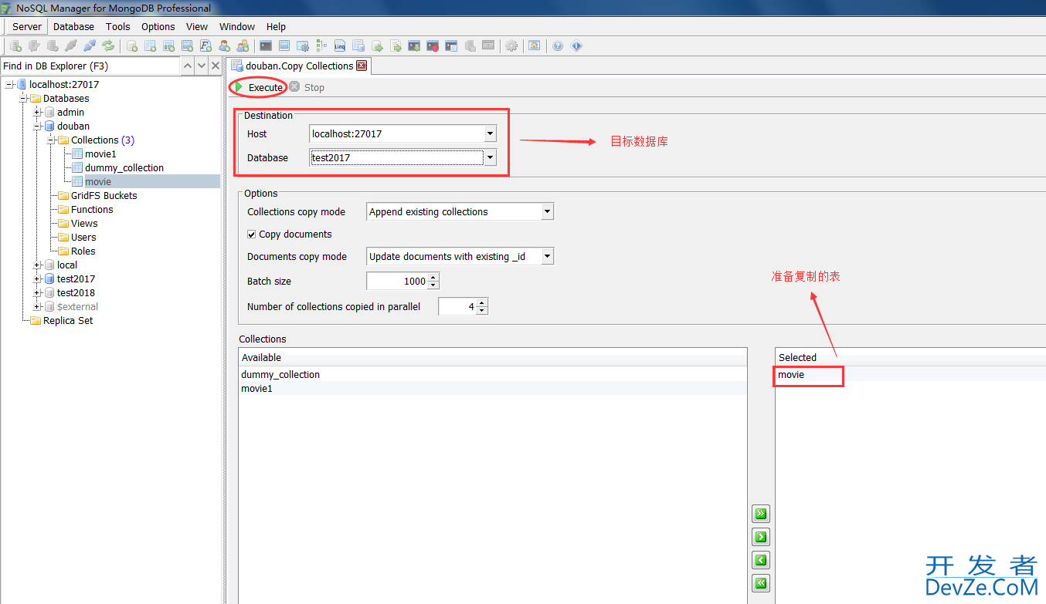This screenshot has width=1046, height=604.
Task: Increase Batch size with up spinner
Action: [433, 277]
